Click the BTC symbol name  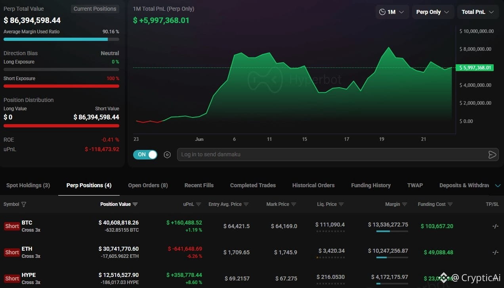coord(27,223)
